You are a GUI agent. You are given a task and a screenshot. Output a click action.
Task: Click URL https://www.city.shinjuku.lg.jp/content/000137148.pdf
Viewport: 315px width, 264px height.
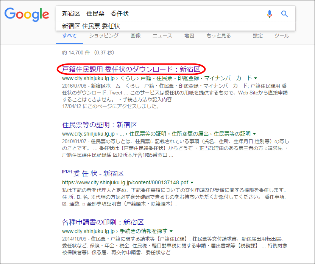point(125,183)
